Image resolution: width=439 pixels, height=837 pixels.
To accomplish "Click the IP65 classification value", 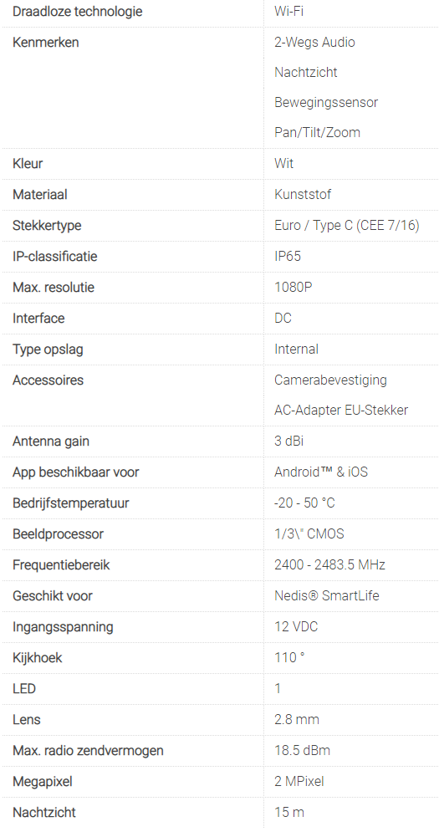I will [x=288, y=256].
